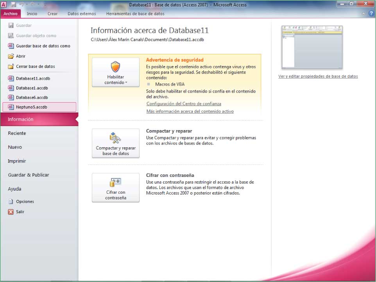
Task: Click the Guardar objeto como icon
Action: coord(11,36)
